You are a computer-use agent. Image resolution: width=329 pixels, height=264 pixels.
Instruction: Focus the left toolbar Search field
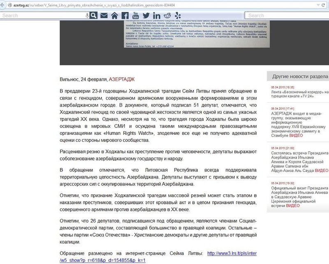click(x=41, y=16)
